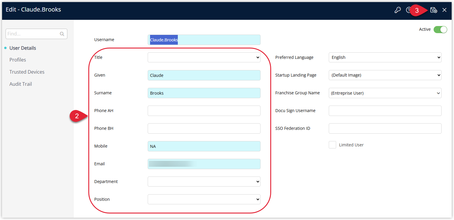Click the Email field

(x=204, y=164)
